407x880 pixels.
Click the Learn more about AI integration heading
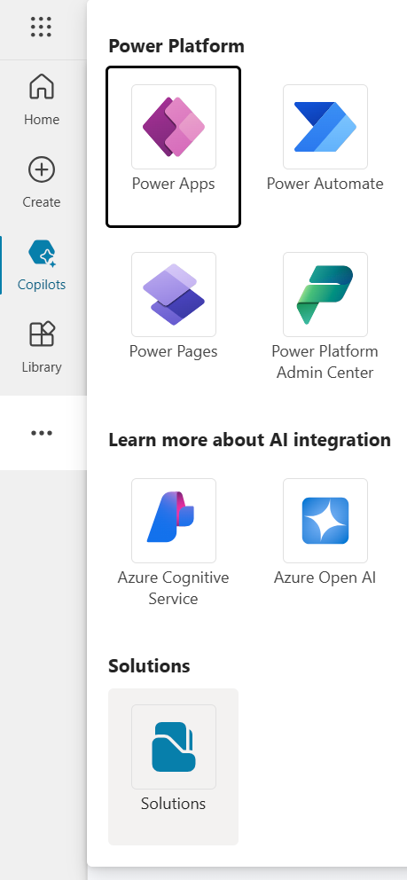(x=249, y=440)
